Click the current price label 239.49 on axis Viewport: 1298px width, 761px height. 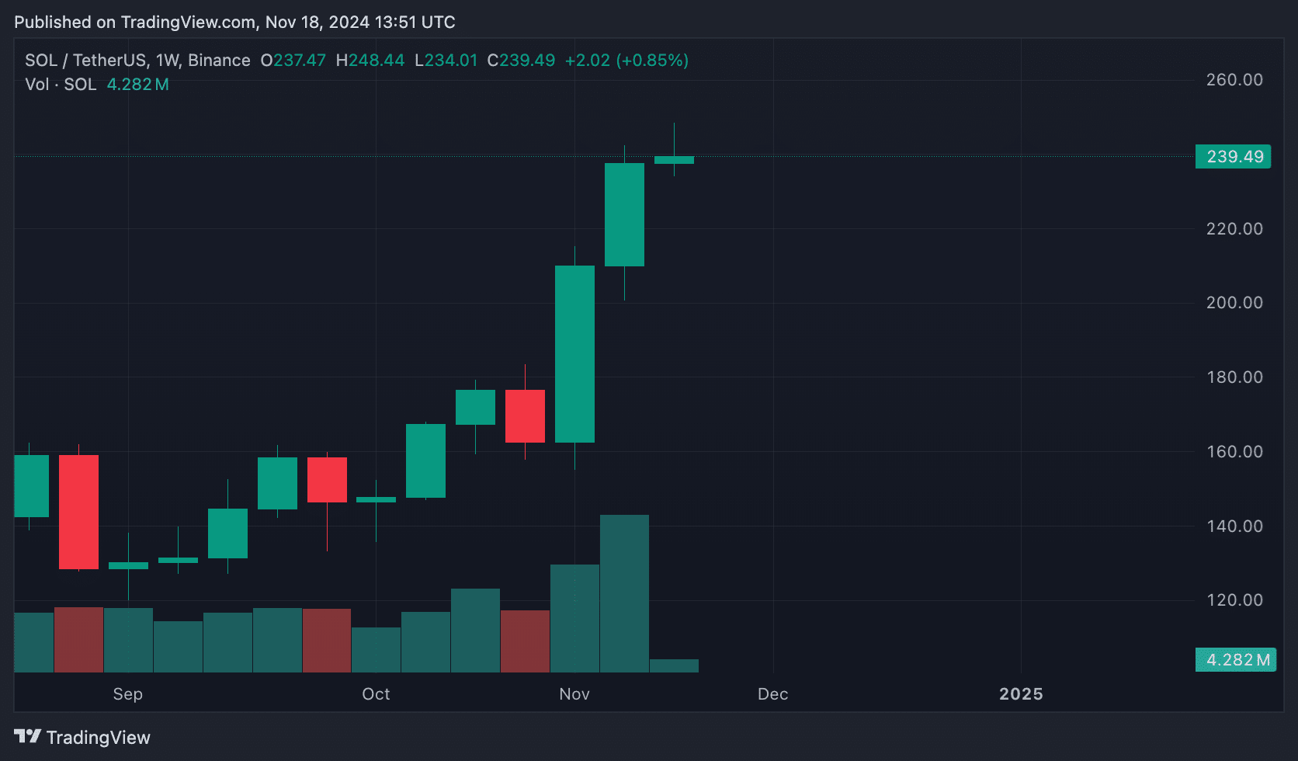(x=1234, y=157)
